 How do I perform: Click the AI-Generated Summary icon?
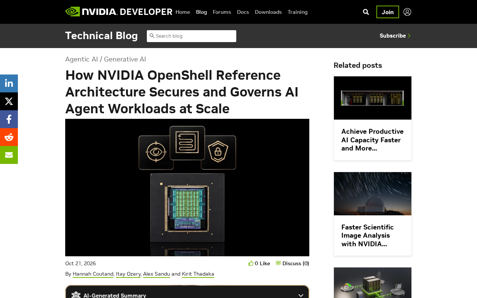click(x=76, y=295)
